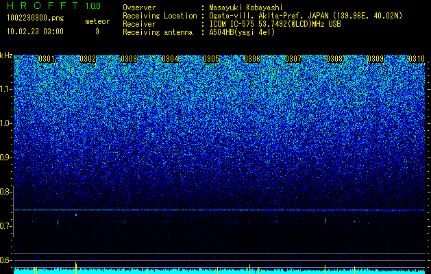This screenshot has height=274, width=431.
Task: Select the A504HB(yagi 4el) antenna text
Action: [242, 32]
